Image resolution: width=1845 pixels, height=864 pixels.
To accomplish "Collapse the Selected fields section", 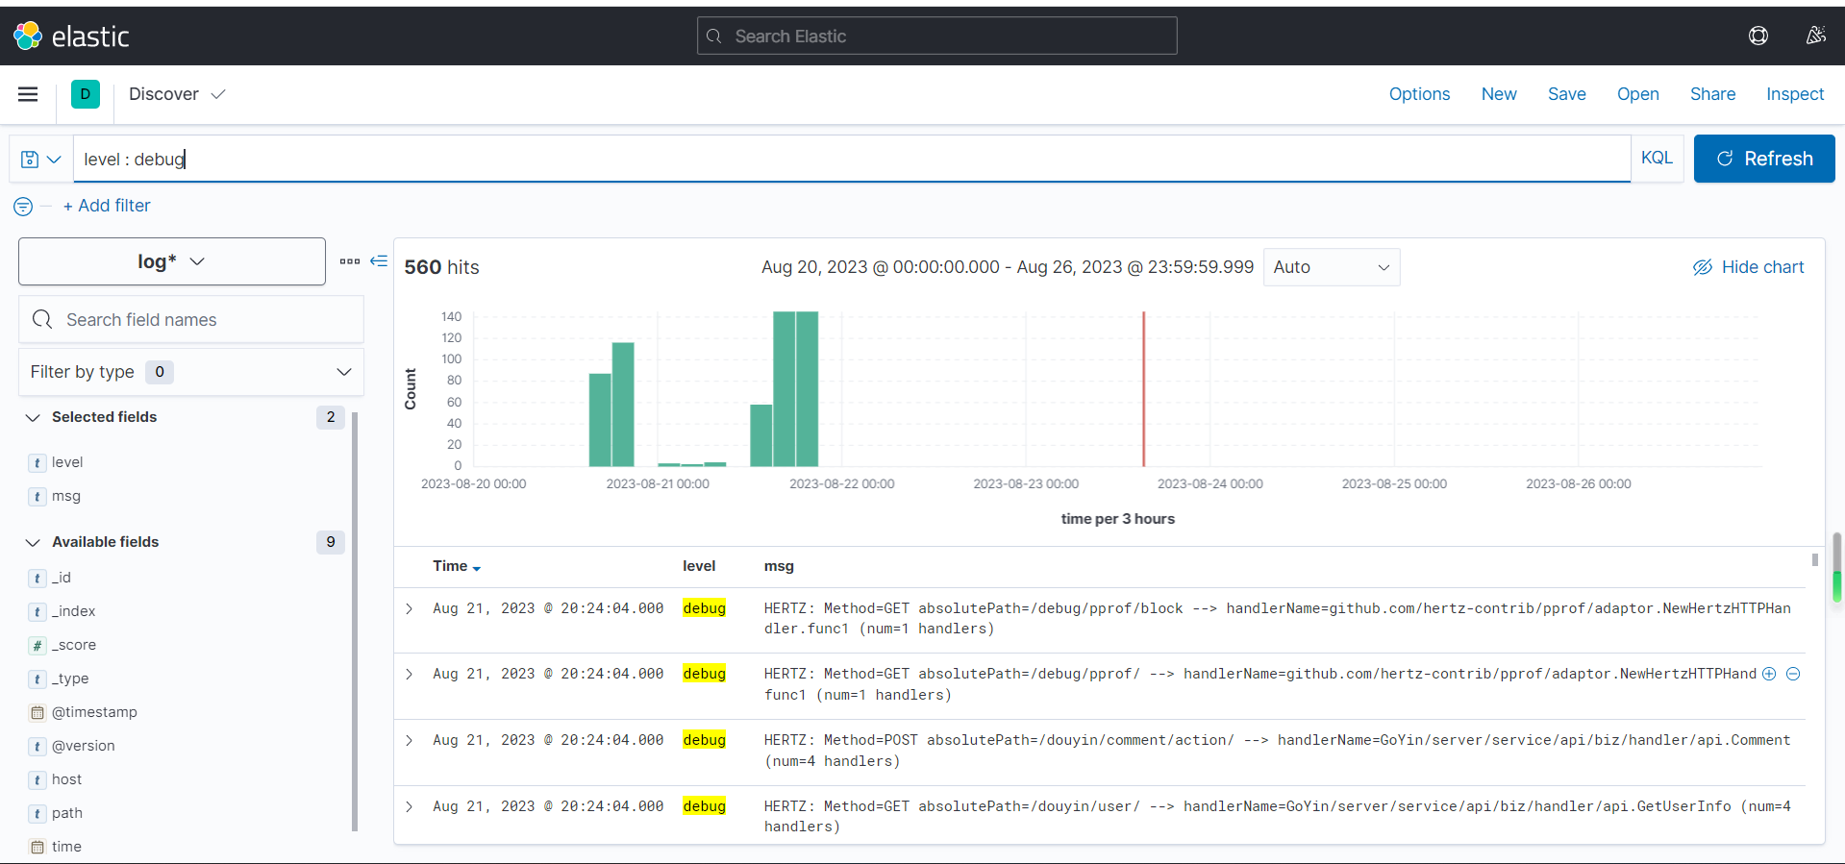I will point(33,417).
